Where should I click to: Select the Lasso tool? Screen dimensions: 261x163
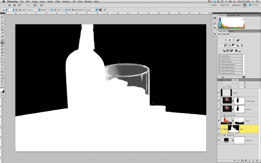pos(2,24)
